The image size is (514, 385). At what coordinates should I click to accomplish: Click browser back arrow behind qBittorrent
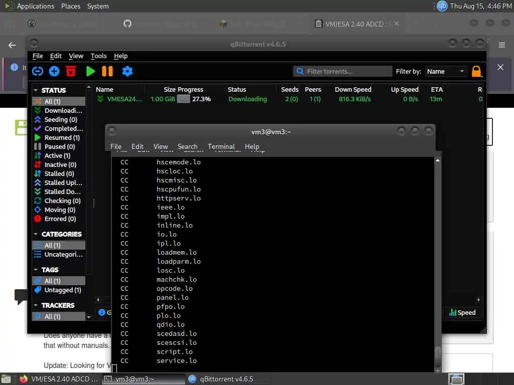(12, 45)
